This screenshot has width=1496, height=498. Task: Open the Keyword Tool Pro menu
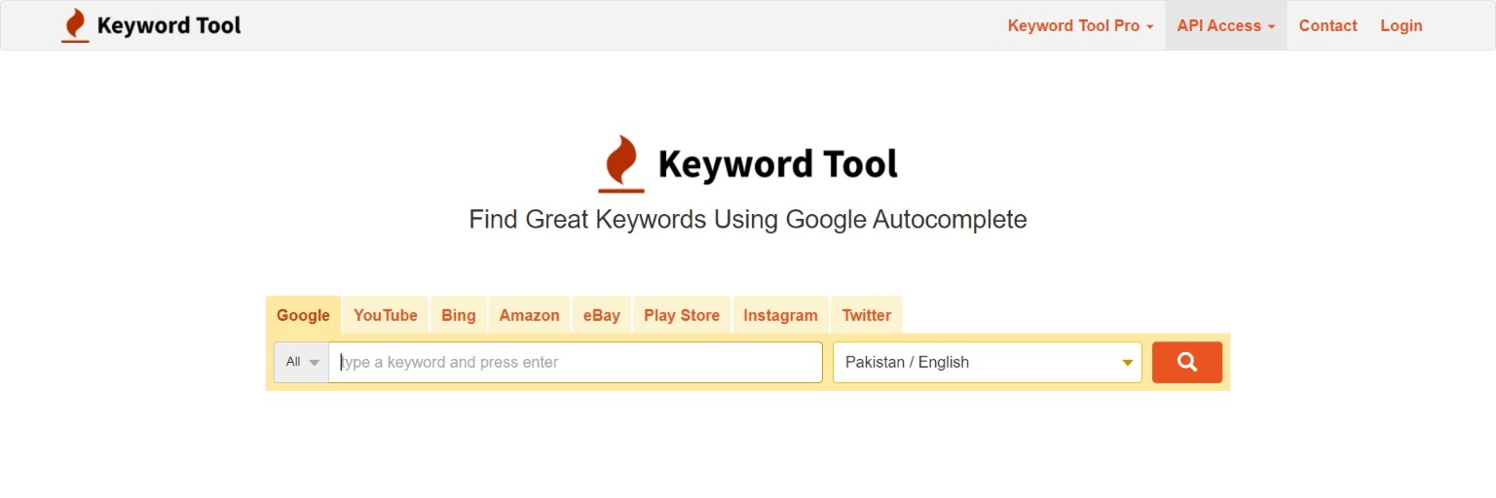pyautogui.click(x=1080, y=26)
